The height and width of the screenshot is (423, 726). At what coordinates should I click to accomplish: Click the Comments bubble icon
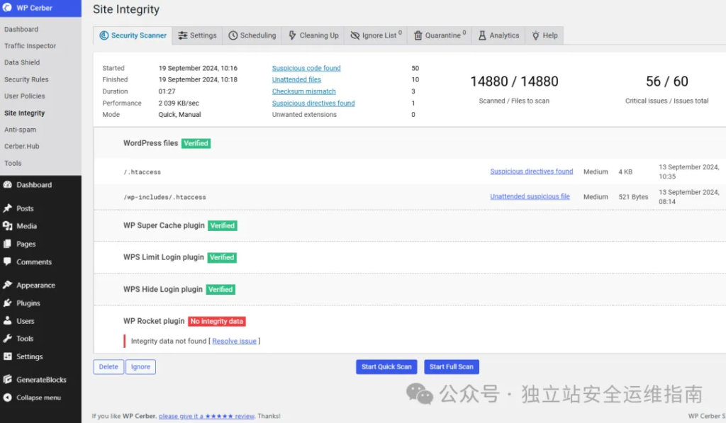(7, 261)
